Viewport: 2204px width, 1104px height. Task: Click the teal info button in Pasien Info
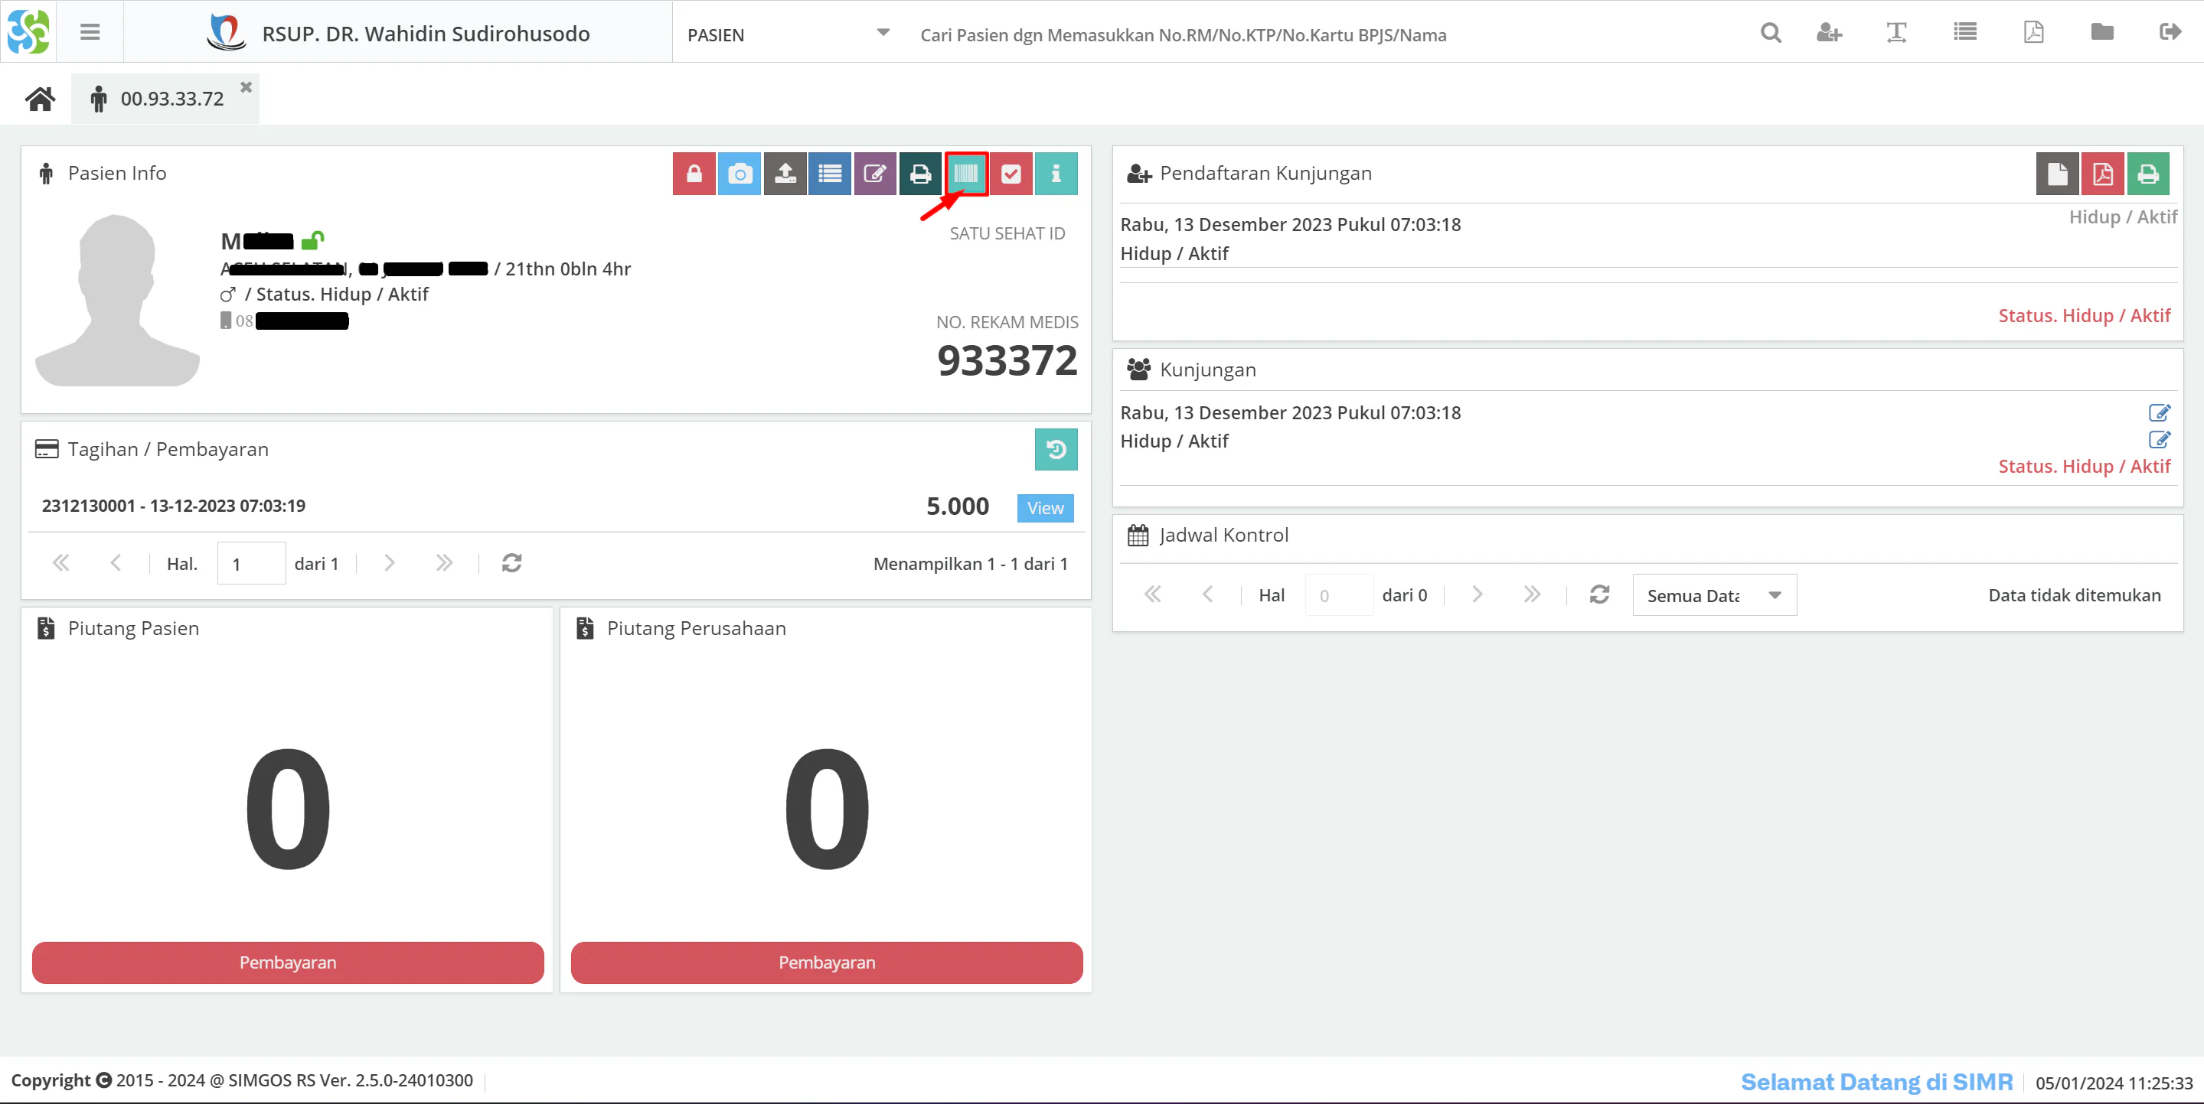tap(1056, 174)
